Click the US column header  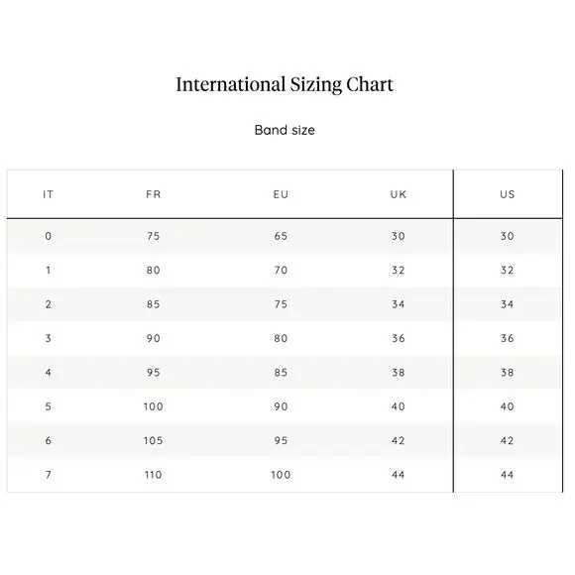pos(508,194)
